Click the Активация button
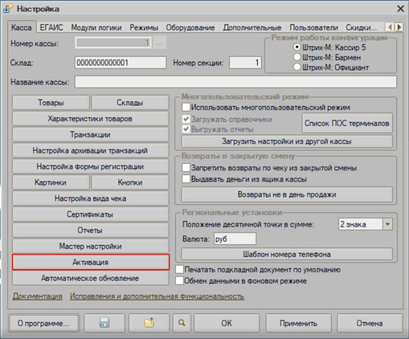This screenshot has width=409, height=339. click(x=90, y=262)
